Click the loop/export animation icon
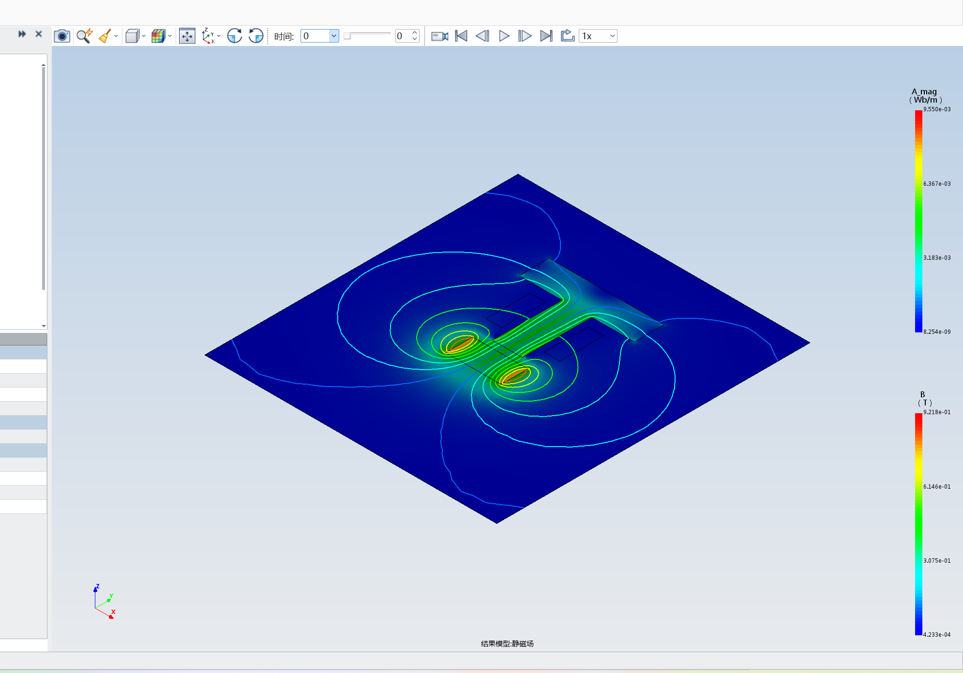963x673 pixels. click(x=567, y=36)
